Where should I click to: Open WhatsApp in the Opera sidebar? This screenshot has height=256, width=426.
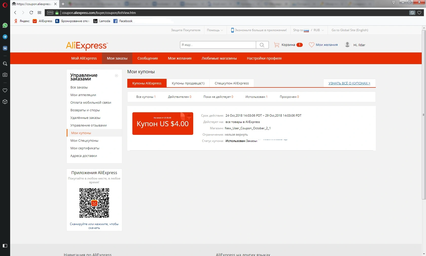5,25
